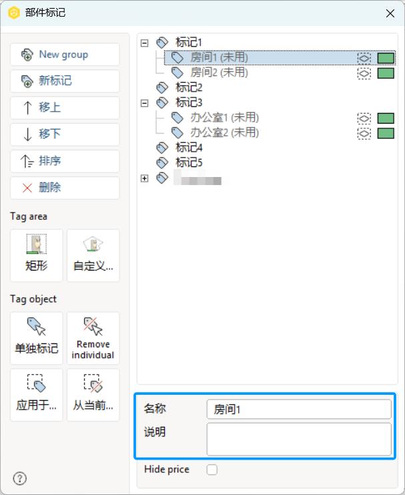Viewport: 405px width, 495px height.
Task: Open help via the question mark icon
Action: click(x=20, y=478)
